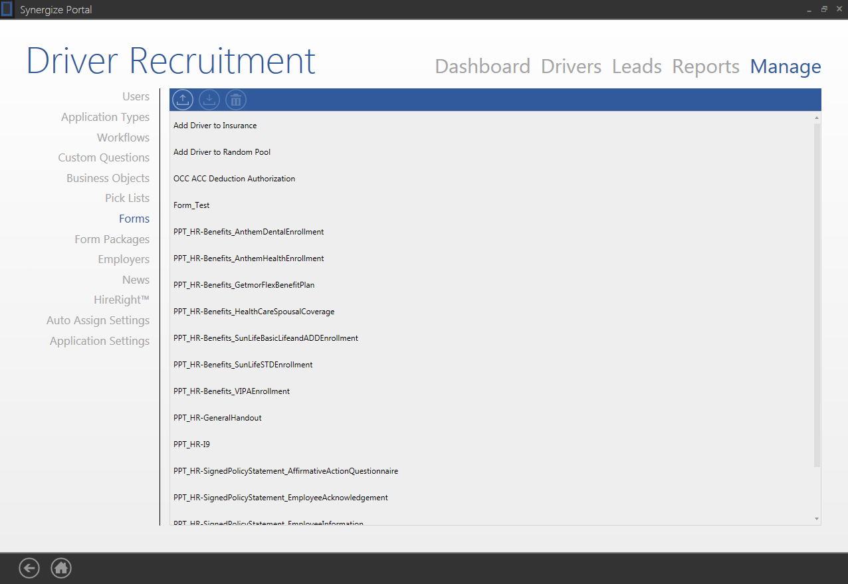This screenshot has width=848, height=584.
Task: Choose the PPT_HR-I9 form
Action: click(191, 444)
